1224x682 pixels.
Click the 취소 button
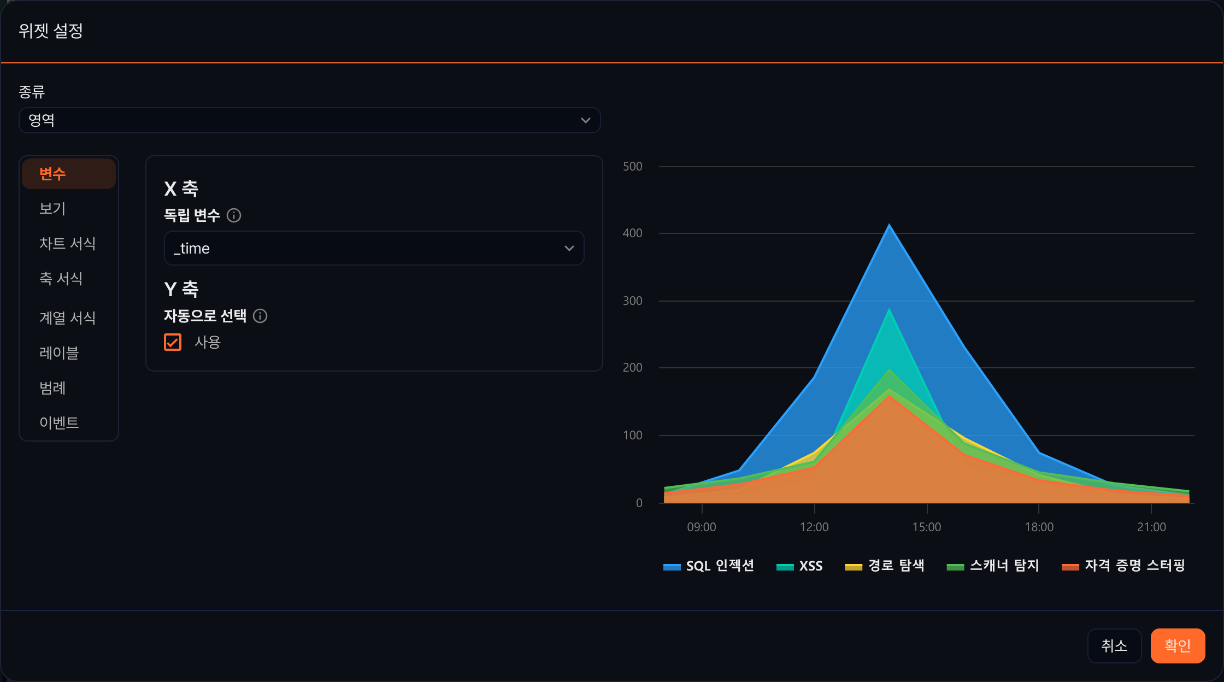[x=1114, y=645]
